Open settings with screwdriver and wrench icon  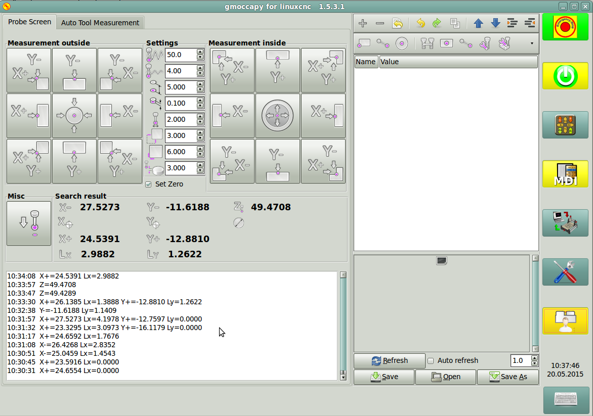[565, 272]
